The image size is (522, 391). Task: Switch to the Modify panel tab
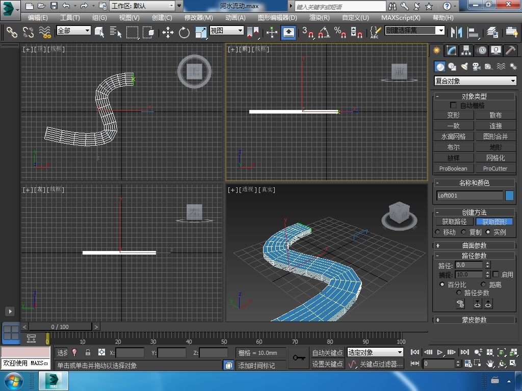coord(452,50)
